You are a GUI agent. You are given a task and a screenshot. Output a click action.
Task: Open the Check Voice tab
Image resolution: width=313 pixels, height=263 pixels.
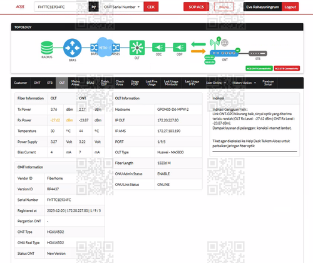coord(120,83)
